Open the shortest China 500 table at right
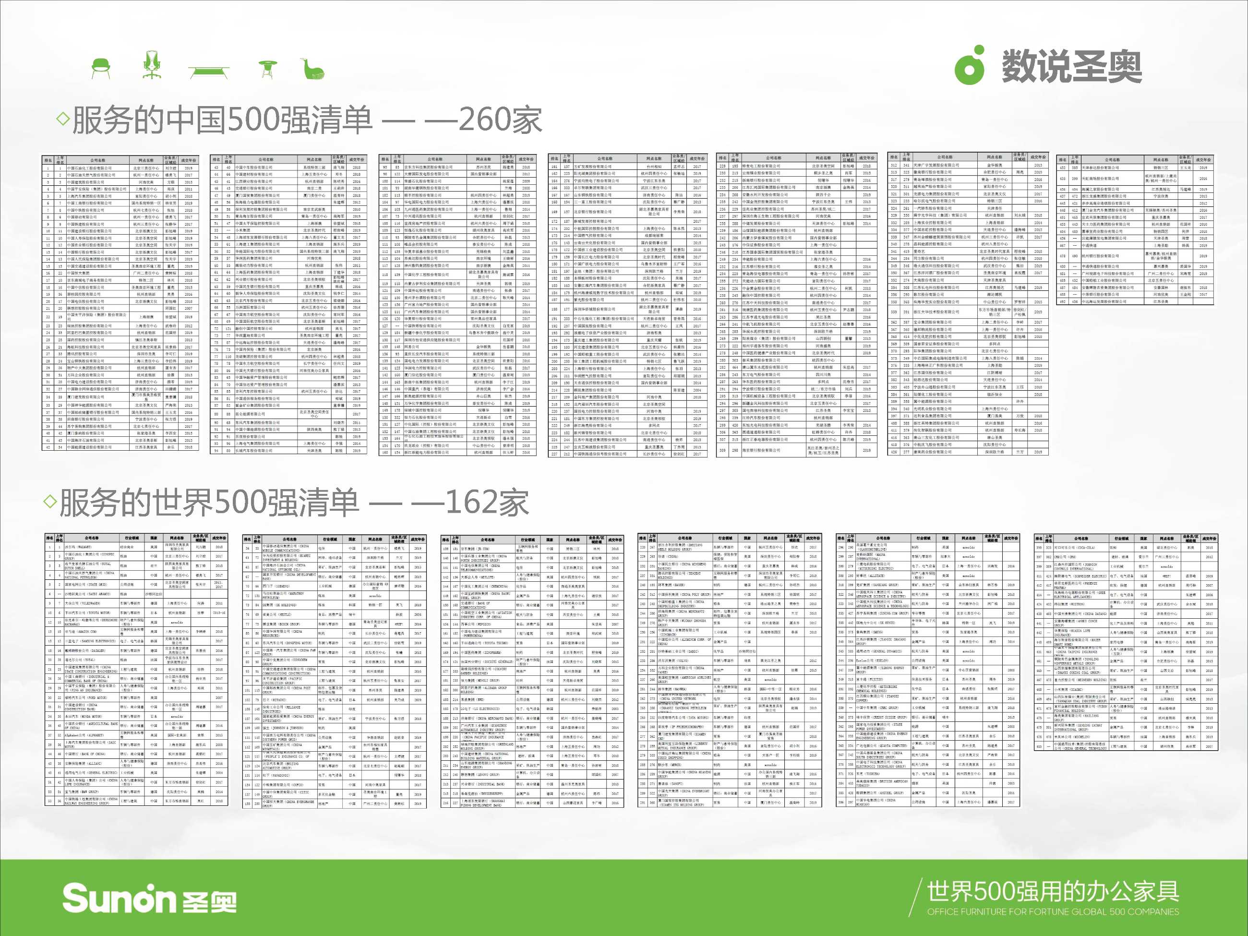 pyautogui.click(x=1136, y=230)
